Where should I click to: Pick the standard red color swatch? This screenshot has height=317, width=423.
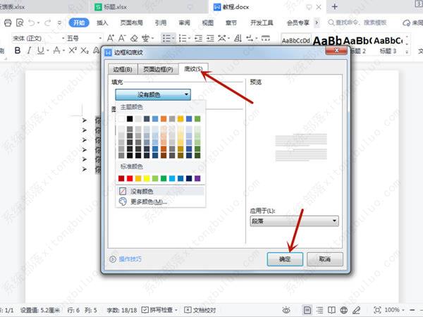130,178
